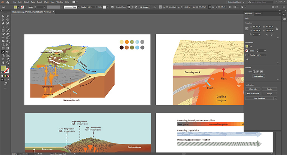Toggle constrain width and height proportions link

tap(277, 28)
